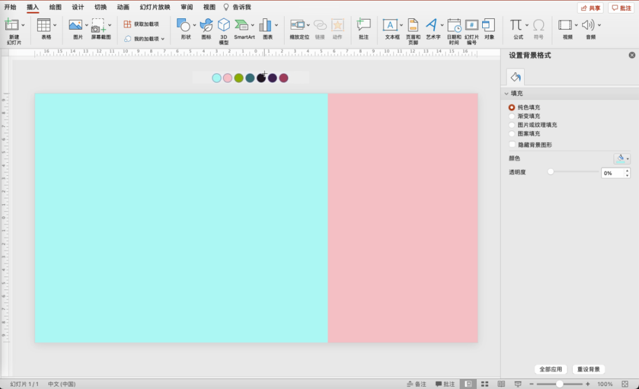Image resolution: width=639 pixels, height=389 pixels.
Task: Click the 屏幕截图 screenshot icon
Action: click(98, 25)
